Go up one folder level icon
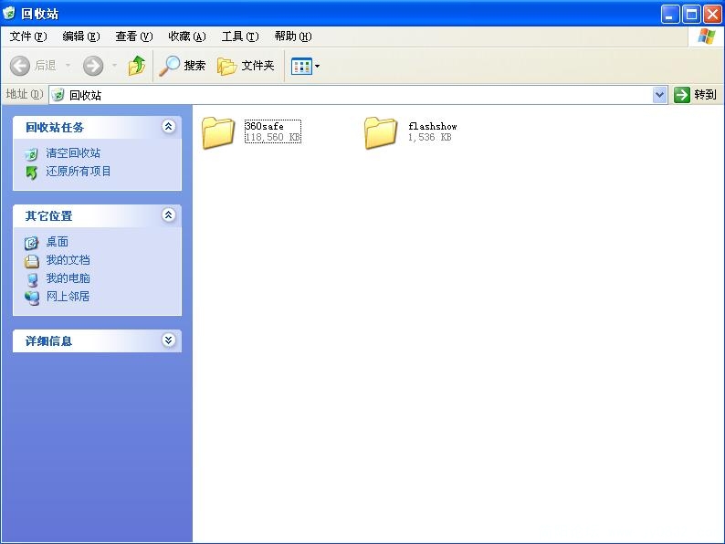The image size is (725, 544). pyautogui.click(x=136, y=66)
